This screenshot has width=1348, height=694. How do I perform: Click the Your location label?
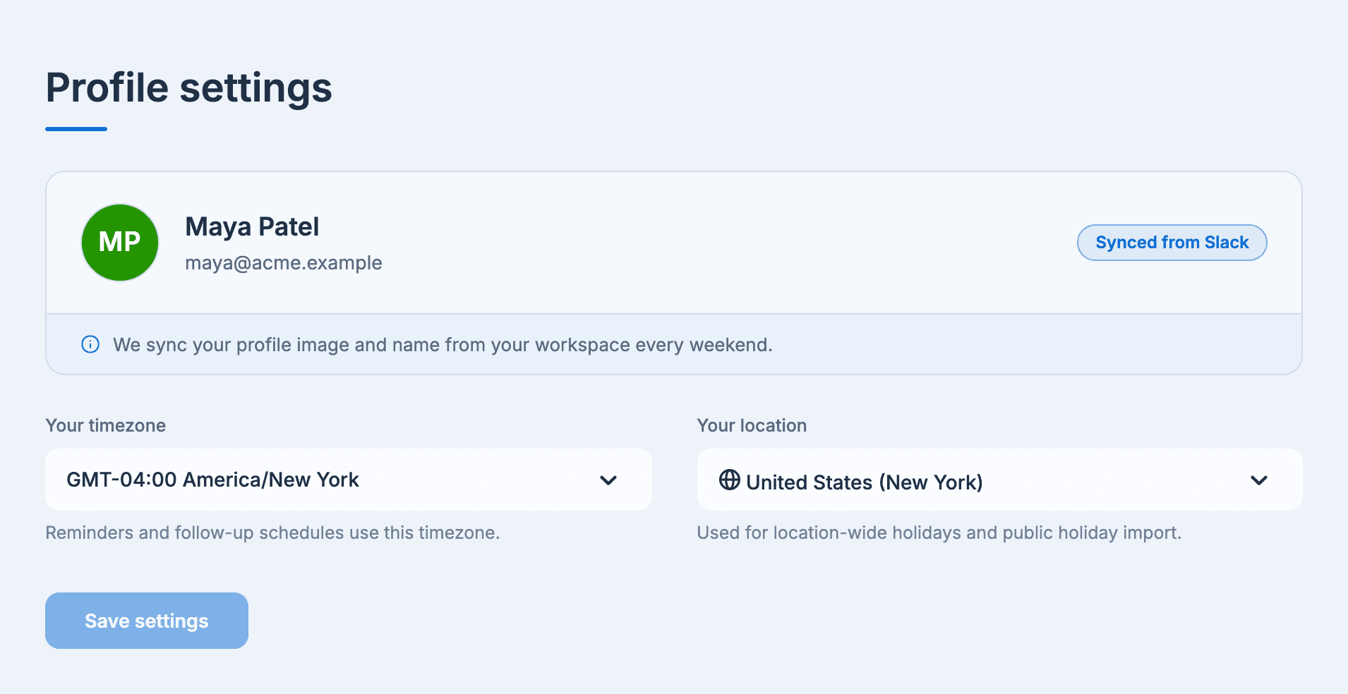pos(752,425)
